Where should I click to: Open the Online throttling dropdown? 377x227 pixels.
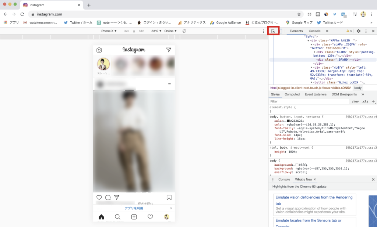(170, 31)
